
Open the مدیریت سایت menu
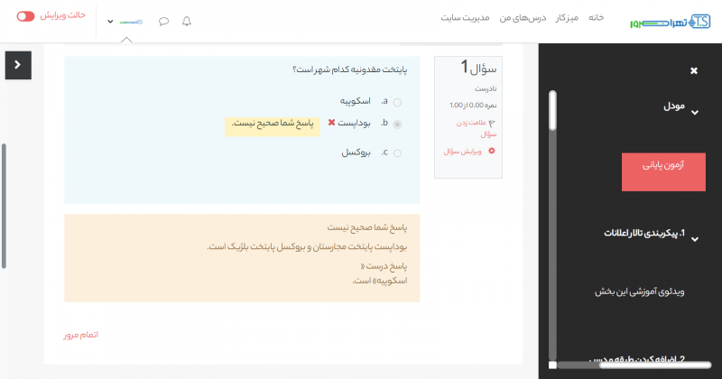pyautogui.click(x=466, y=18)
